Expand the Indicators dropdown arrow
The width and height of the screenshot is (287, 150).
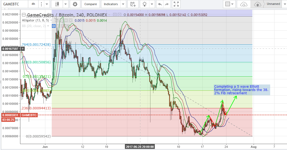coord(123,4)
